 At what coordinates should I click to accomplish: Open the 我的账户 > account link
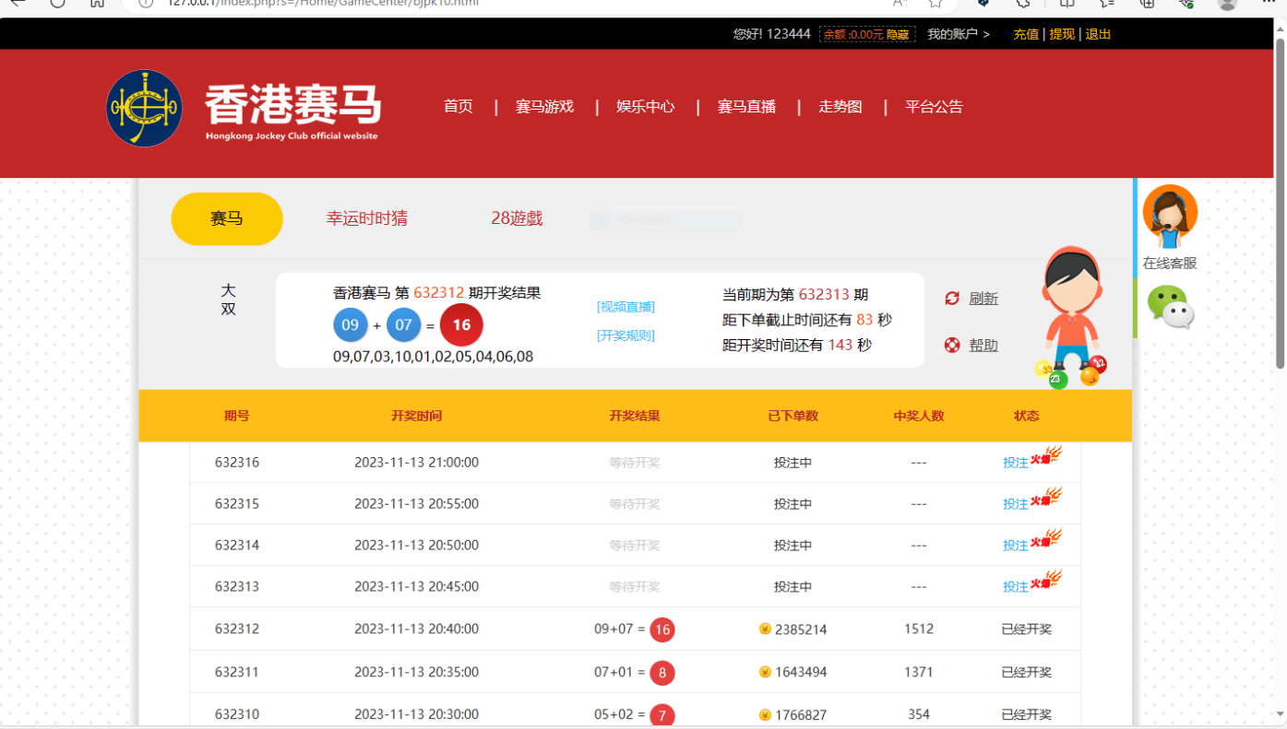(x=959, y=34)
